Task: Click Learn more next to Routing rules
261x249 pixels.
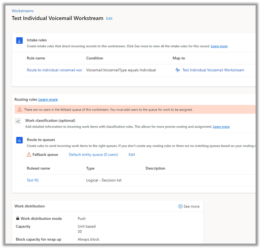Action: (x=48, y=100)
